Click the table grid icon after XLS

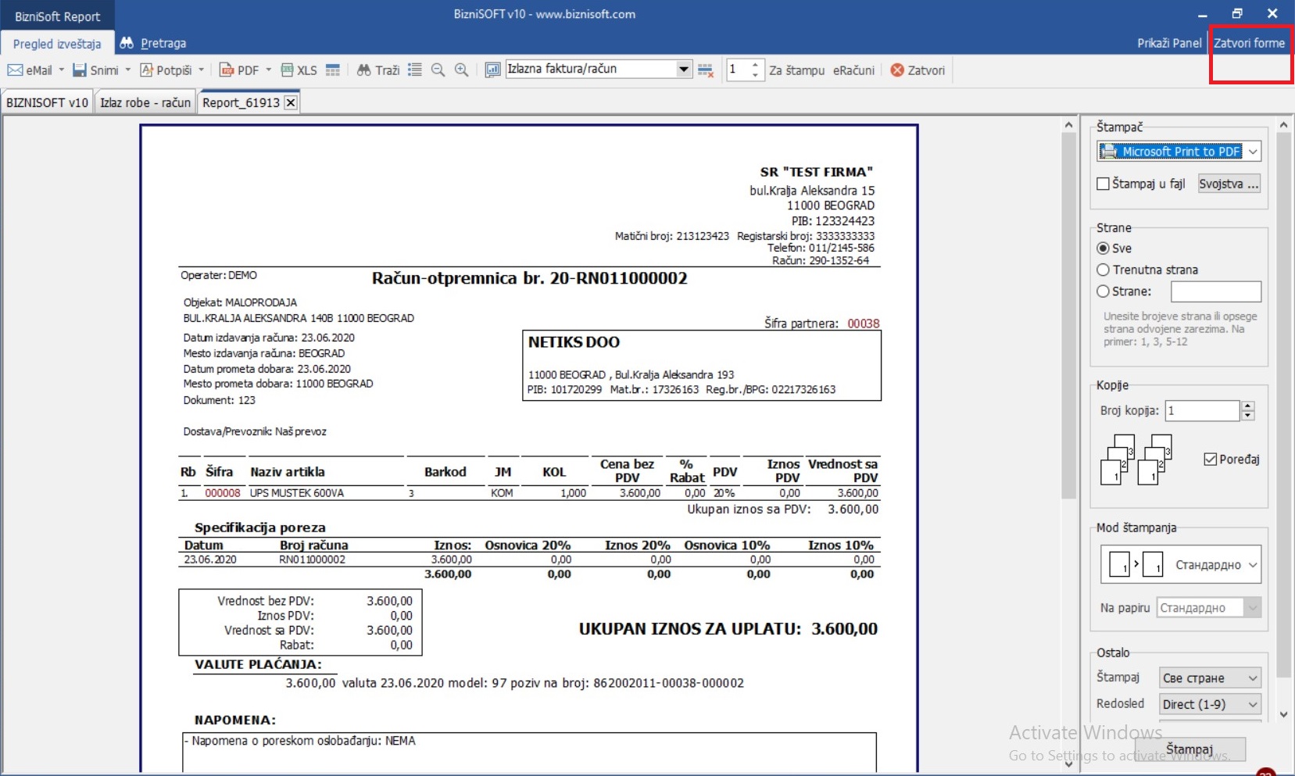pos(333,70)
